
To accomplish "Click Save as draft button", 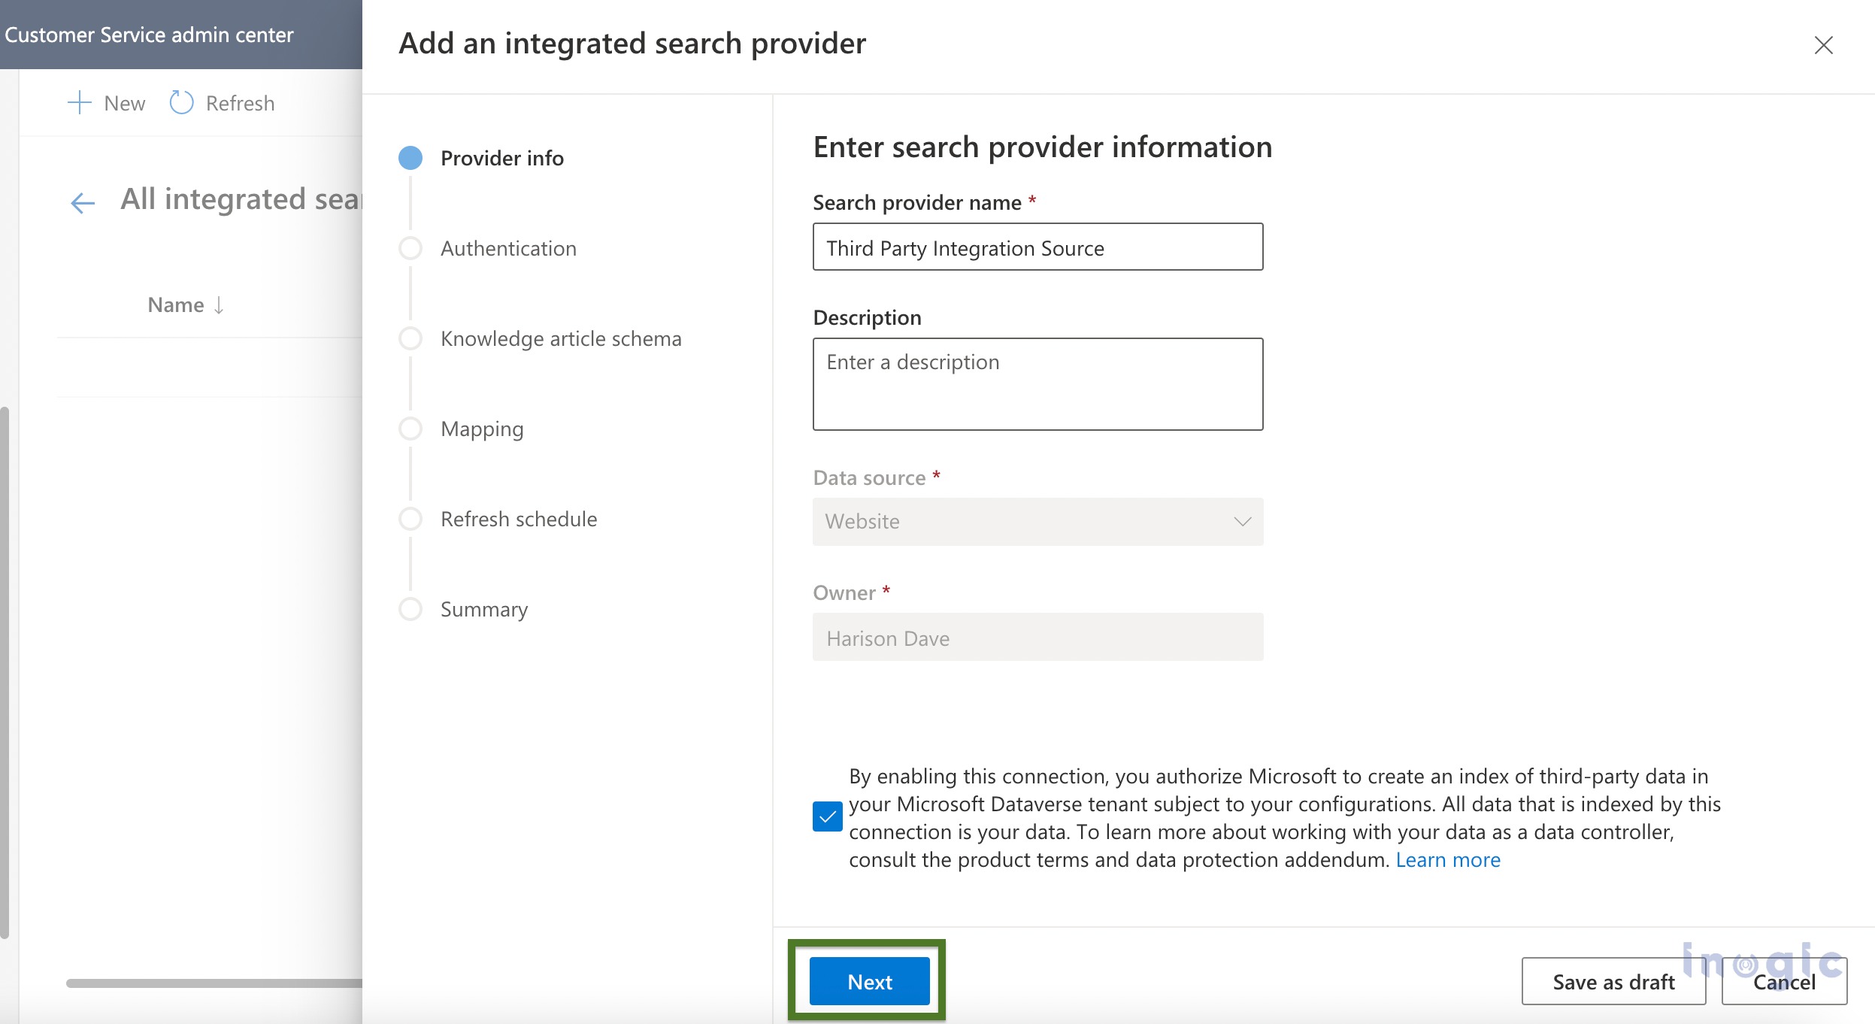I will point(1613,981).
